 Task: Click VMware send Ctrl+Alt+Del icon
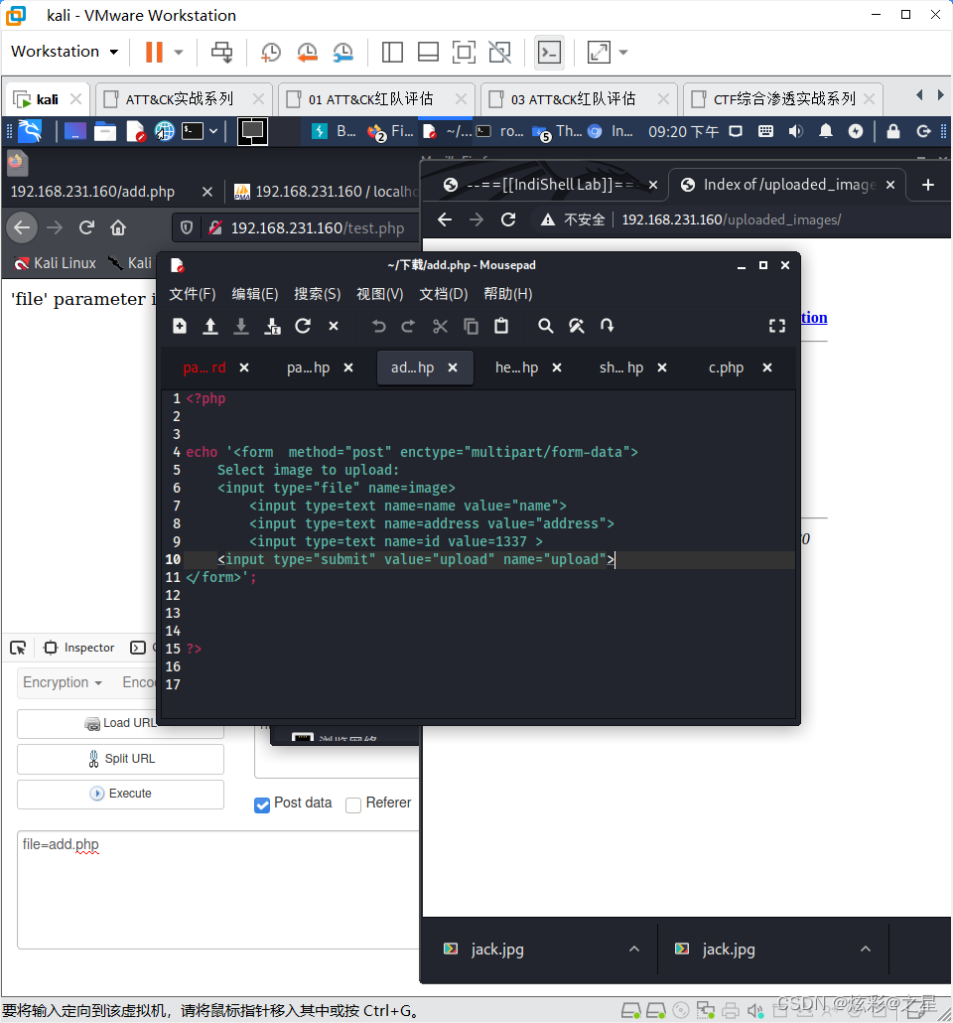(x=221, y=53)
